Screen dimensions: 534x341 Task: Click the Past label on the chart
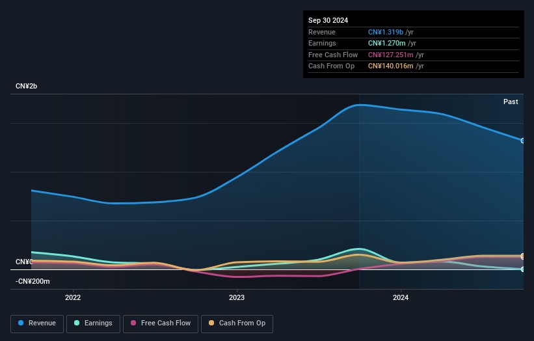tap(511, 102)
